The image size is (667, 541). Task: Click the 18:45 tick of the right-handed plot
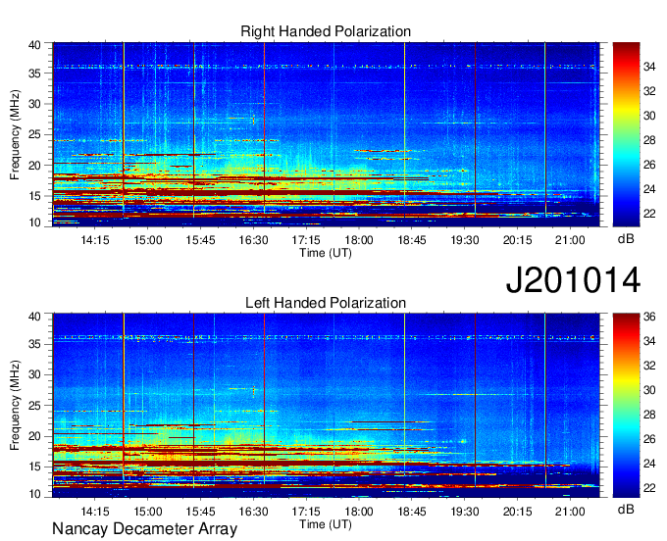tap(412, 240)
